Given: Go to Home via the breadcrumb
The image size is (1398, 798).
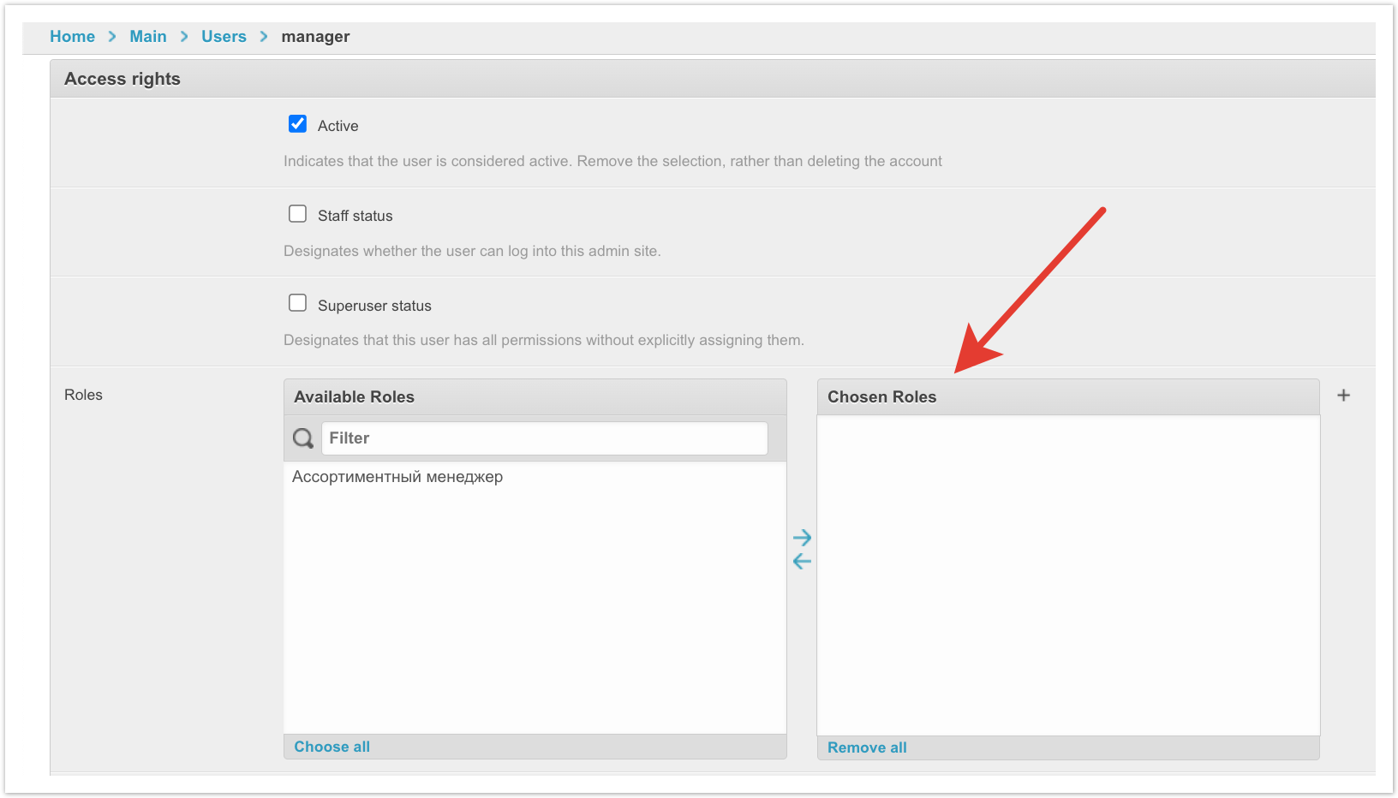Looking at the screenshot, I should click(x=72, y=37).
